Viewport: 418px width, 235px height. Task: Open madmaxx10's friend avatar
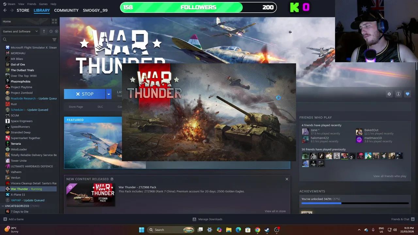[x=359, y=139]
